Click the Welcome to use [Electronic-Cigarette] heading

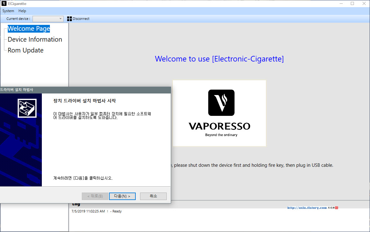tap(219, 59)
